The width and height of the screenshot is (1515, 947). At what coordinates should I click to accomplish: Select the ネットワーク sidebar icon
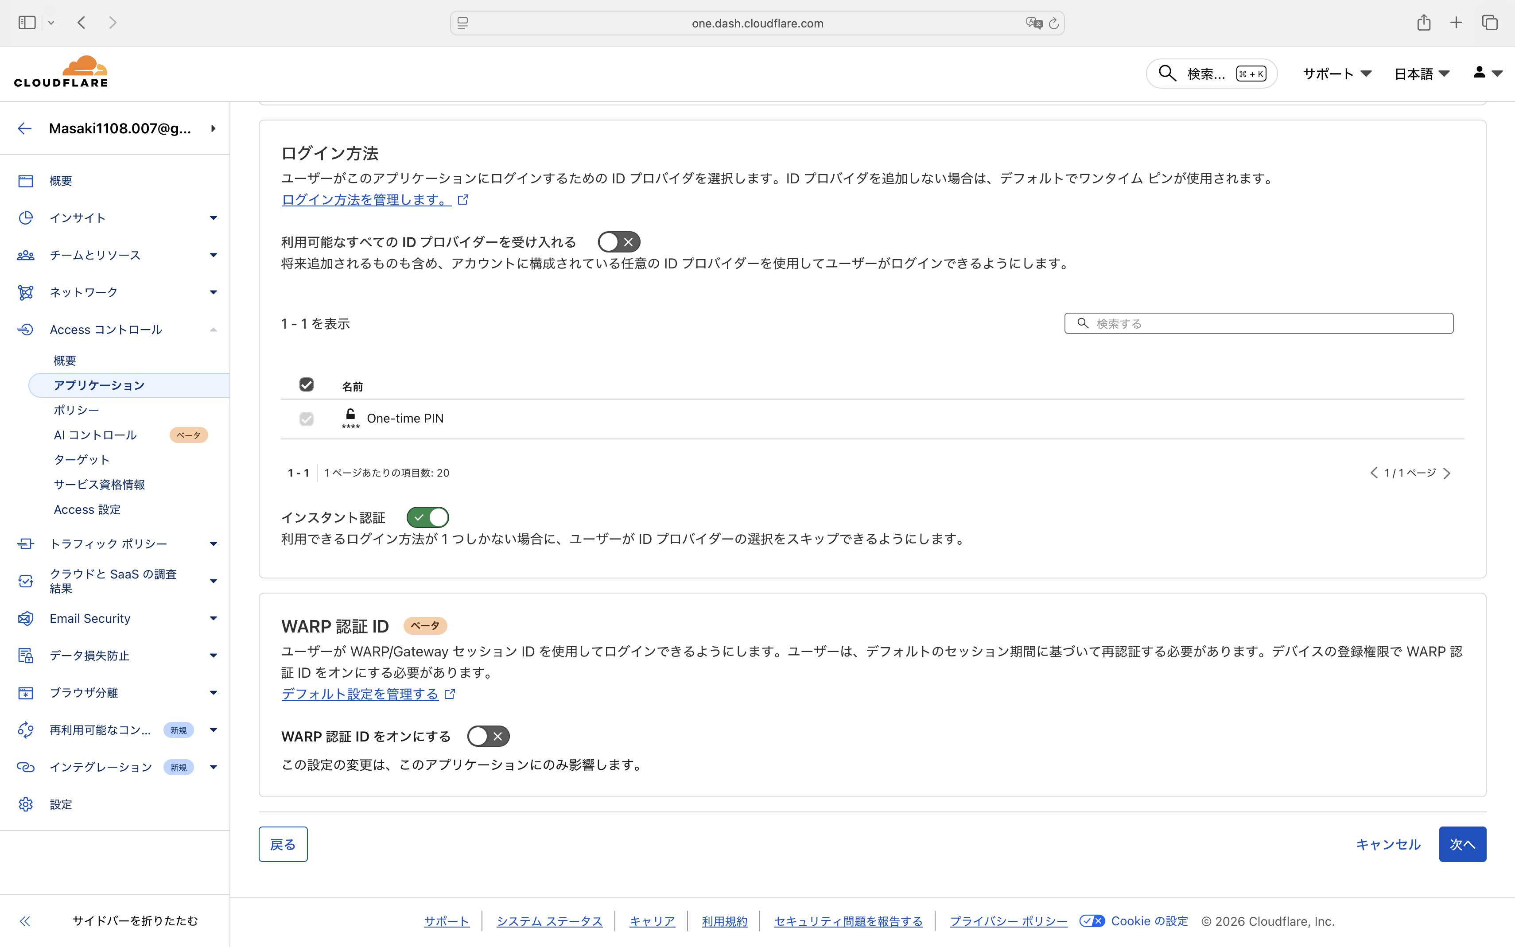[x=25, y=292]
